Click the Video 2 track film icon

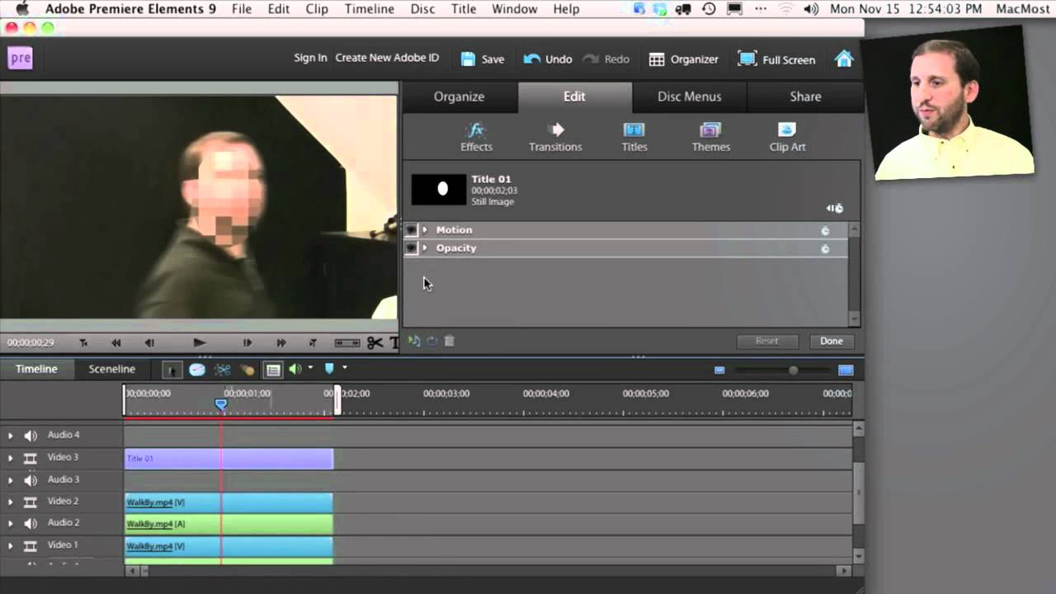click(x=31, y=502)
